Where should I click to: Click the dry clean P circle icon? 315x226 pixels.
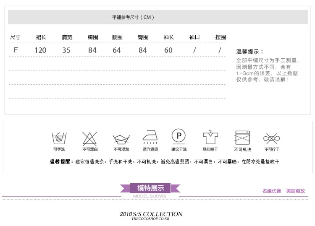tap(178, 136)
